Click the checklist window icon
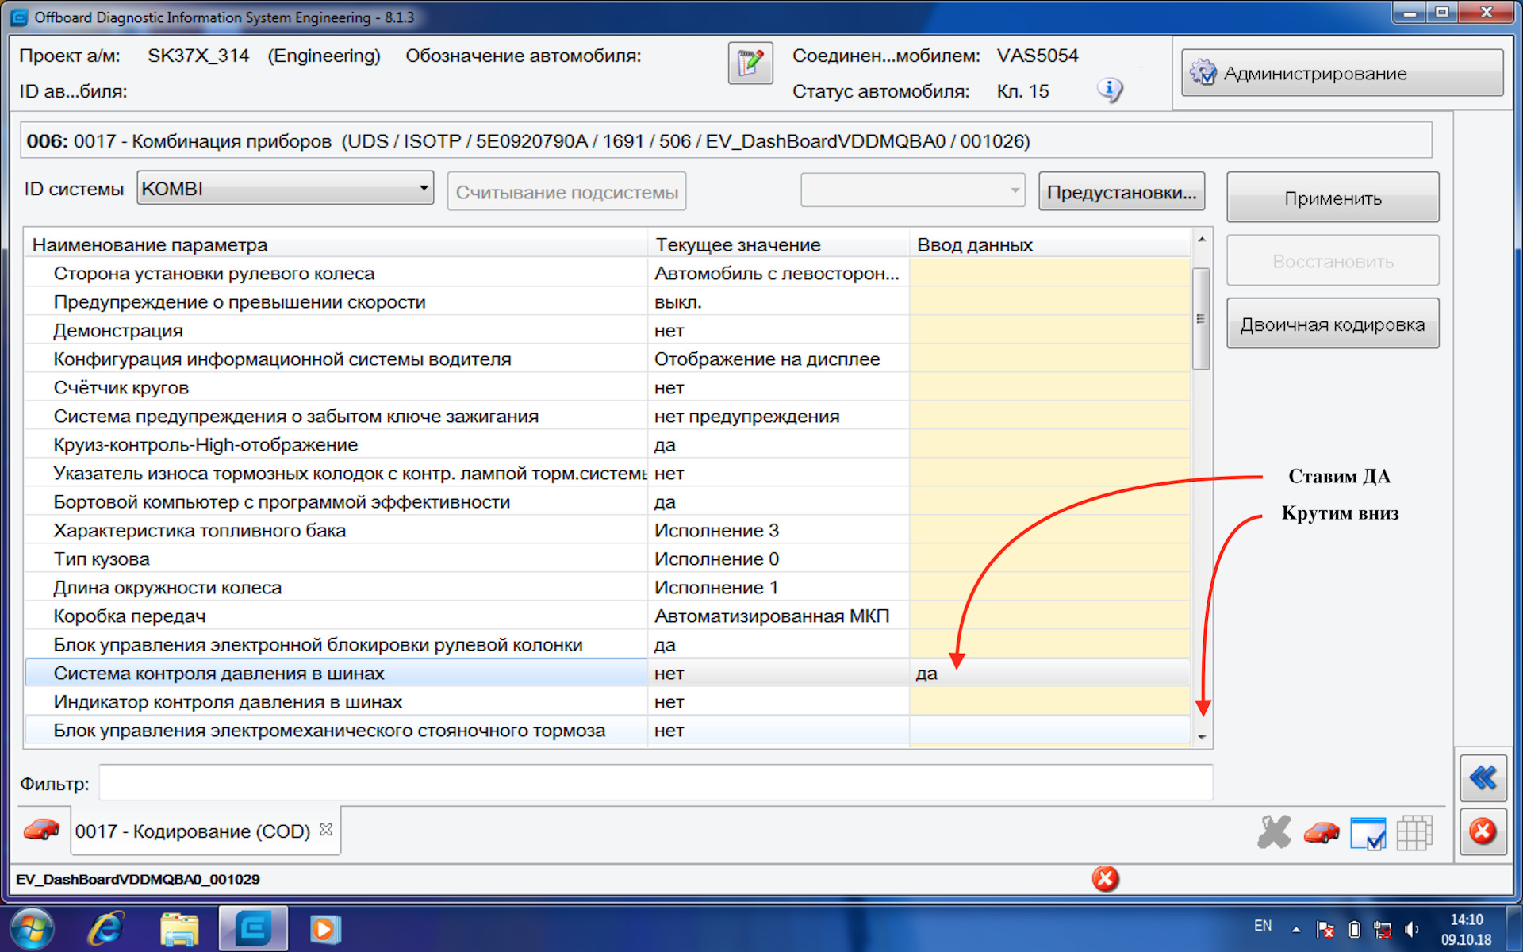The image size is (1523, 952). 1368,833
